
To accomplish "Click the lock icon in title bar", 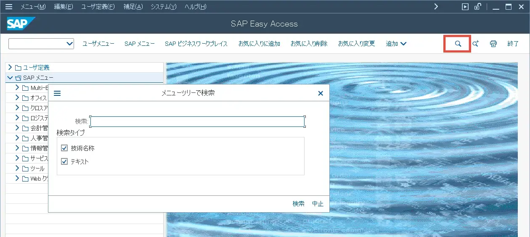I will [x=477, y=7].
